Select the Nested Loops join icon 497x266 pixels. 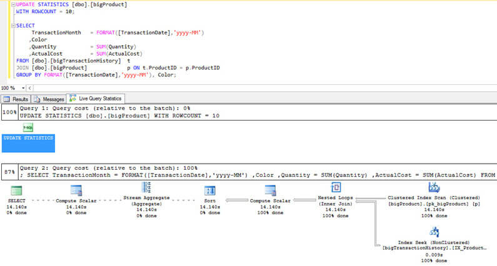pyautogui.click(x=336, y=187)
